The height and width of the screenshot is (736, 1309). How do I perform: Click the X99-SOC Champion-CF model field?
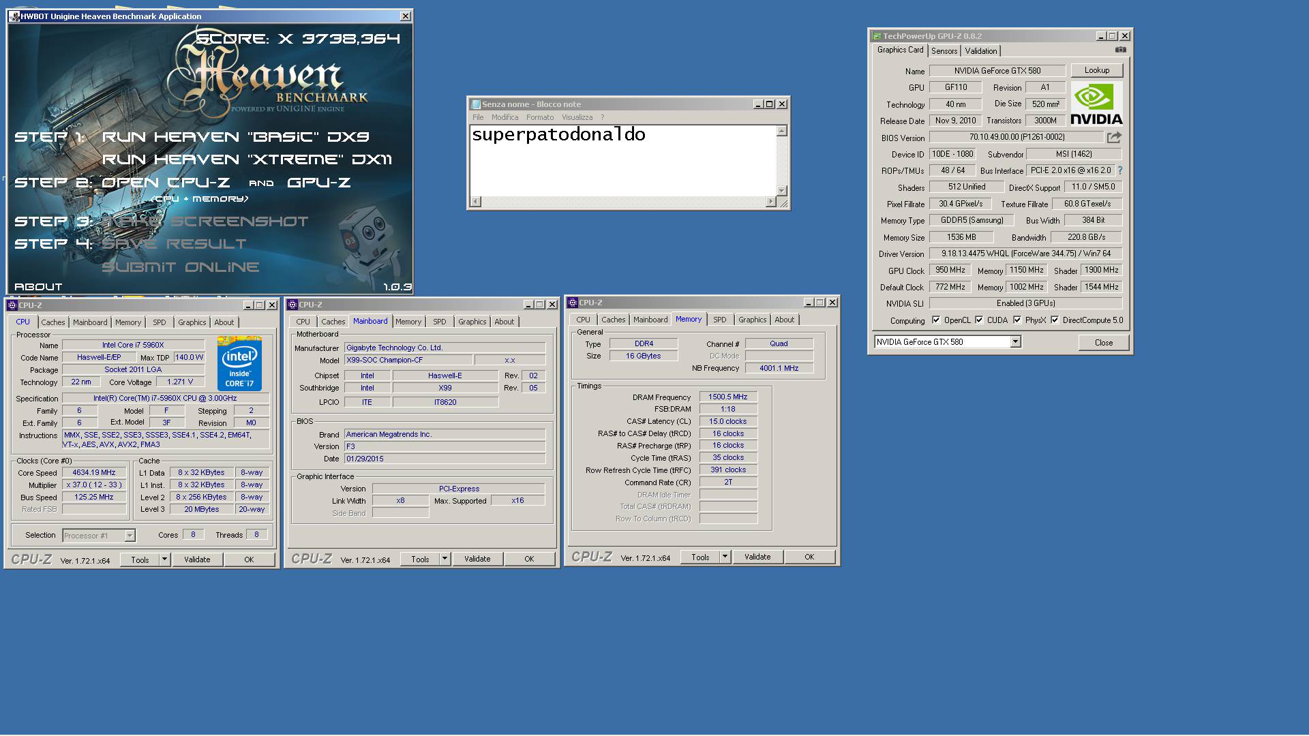[x=408, y=360]
